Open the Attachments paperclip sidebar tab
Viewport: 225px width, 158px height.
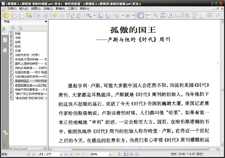click(x=5, y=143)
